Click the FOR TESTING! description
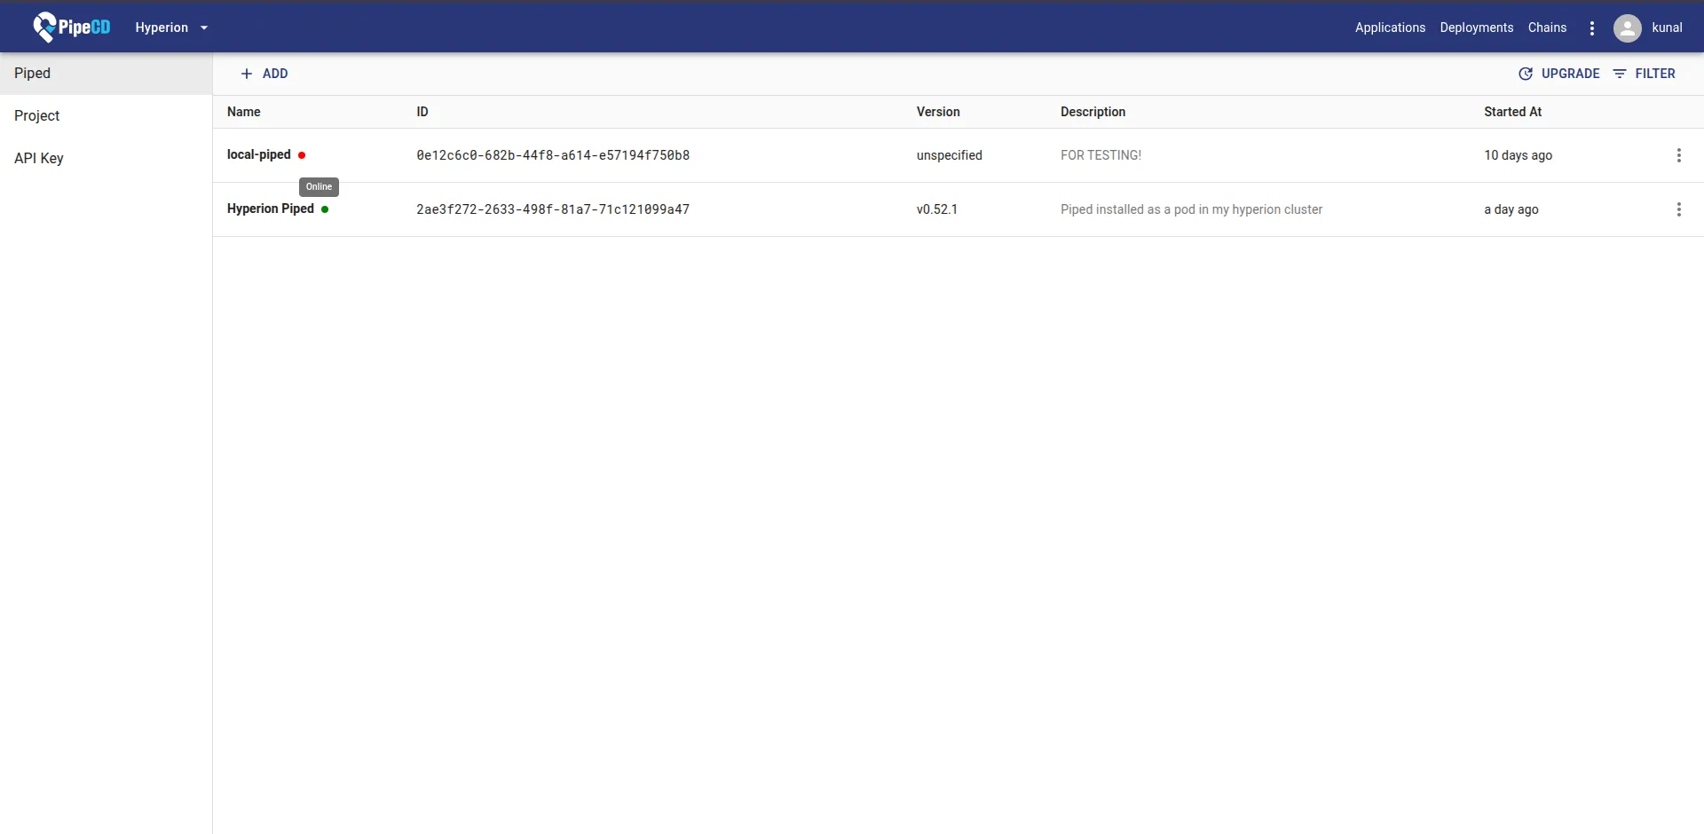 (x=1100, y=155)
